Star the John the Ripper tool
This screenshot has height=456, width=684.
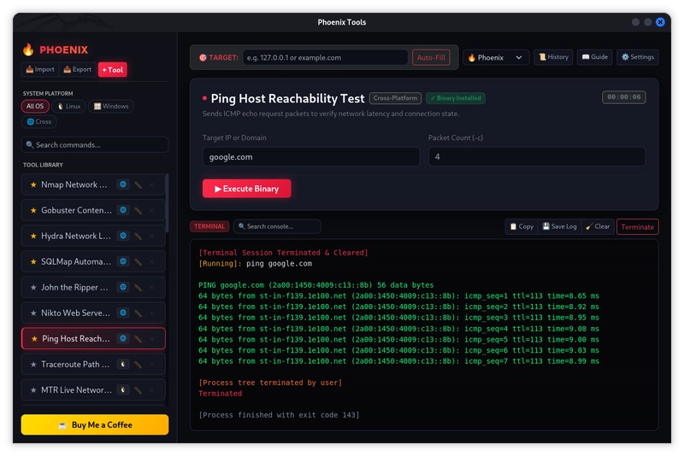(33, 288)
